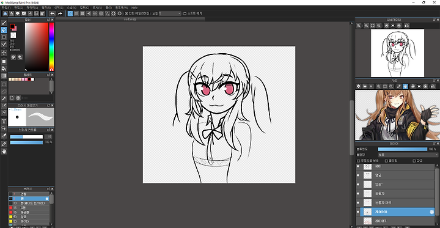Click the Navigator preview thumbnail

click(x=397, y=53)
